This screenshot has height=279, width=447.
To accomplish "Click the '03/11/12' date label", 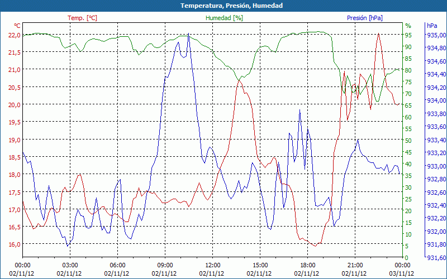I will 402,273.
